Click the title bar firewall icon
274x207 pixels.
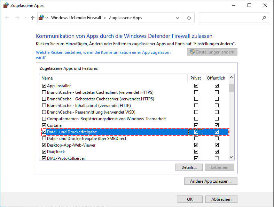click(6, 6)
